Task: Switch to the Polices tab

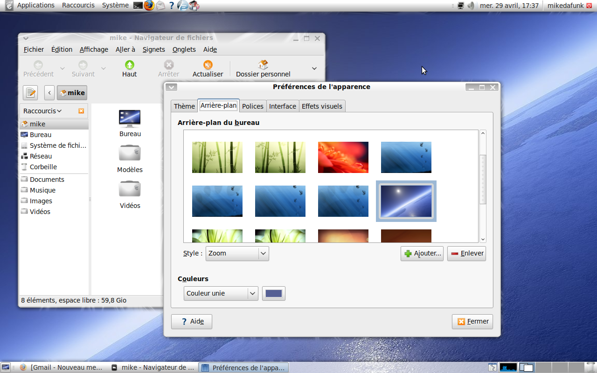Action: (253, 106)
